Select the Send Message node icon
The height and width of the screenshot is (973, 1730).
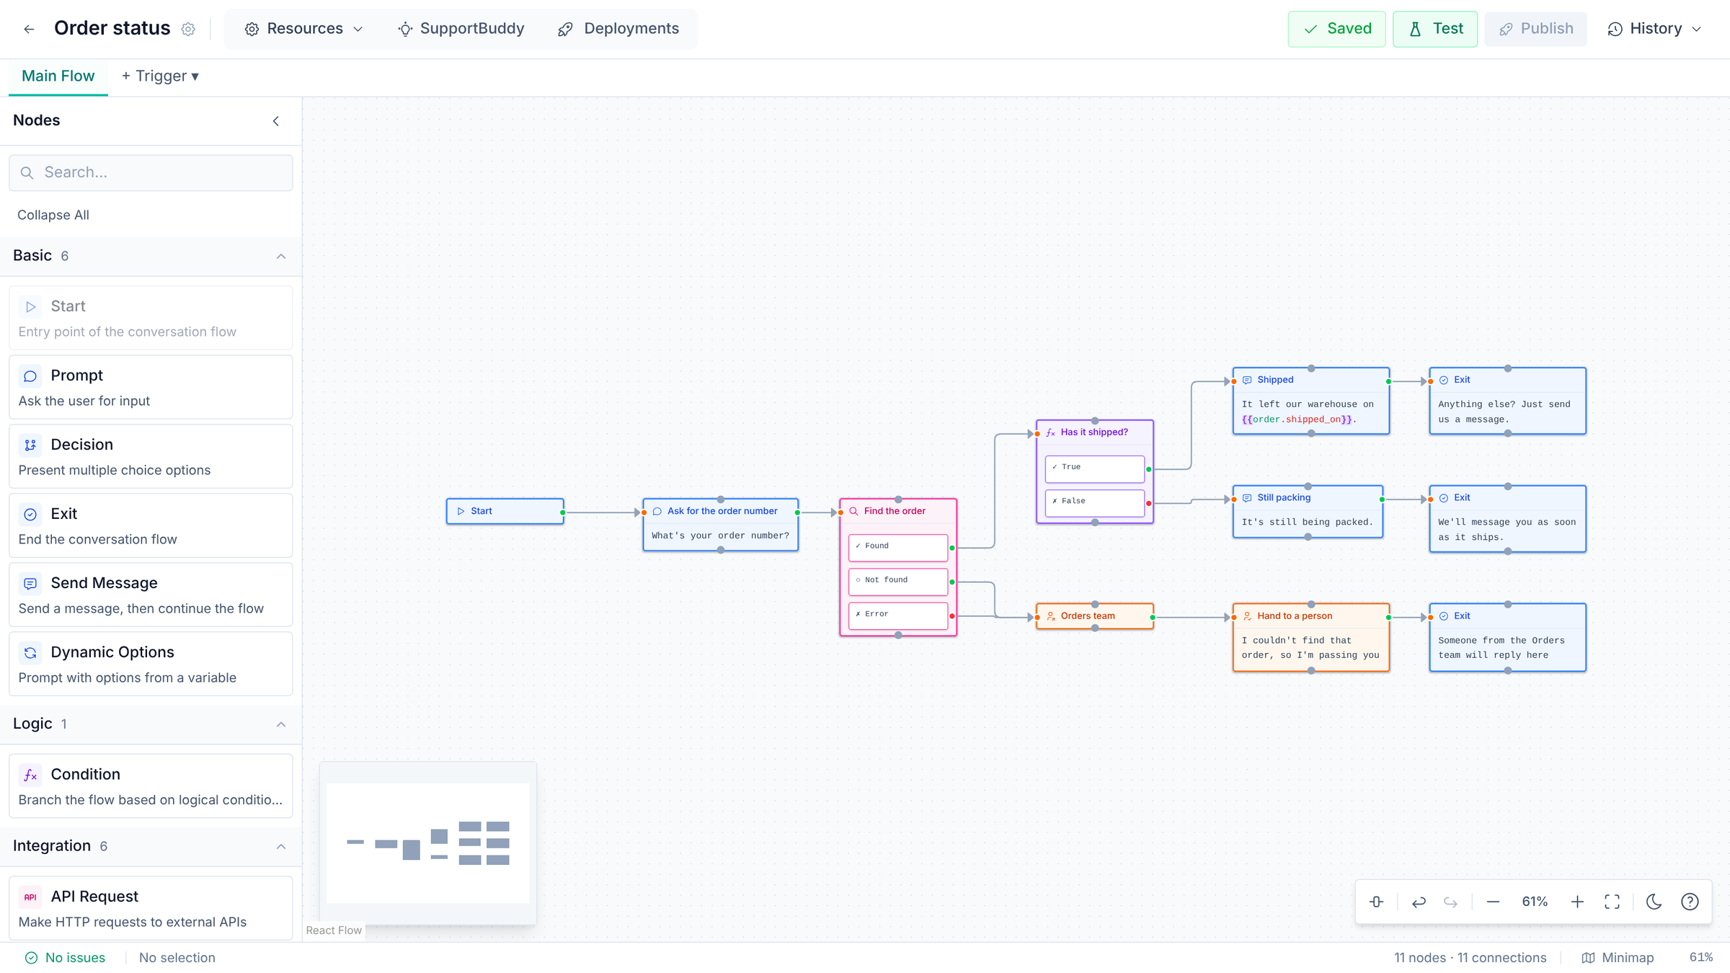(30, 584)
